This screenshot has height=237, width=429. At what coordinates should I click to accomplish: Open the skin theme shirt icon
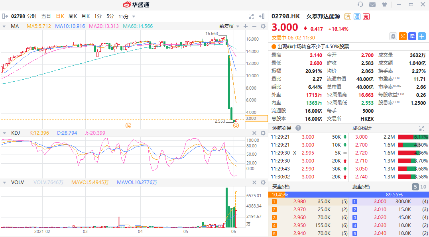point(384,4)
